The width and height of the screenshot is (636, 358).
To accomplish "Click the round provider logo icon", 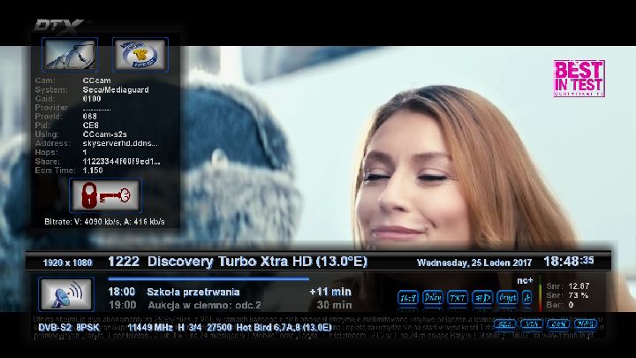I will click(140, 54).
